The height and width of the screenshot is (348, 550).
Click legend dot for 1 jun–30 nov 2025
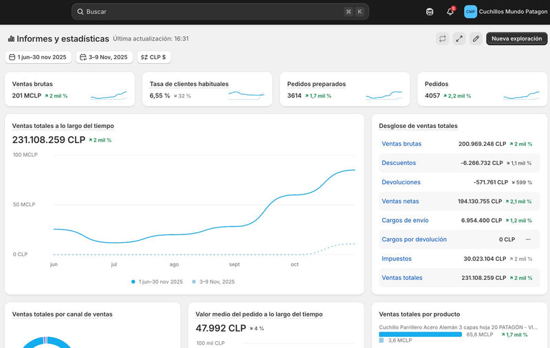click(x=133, y=282)
